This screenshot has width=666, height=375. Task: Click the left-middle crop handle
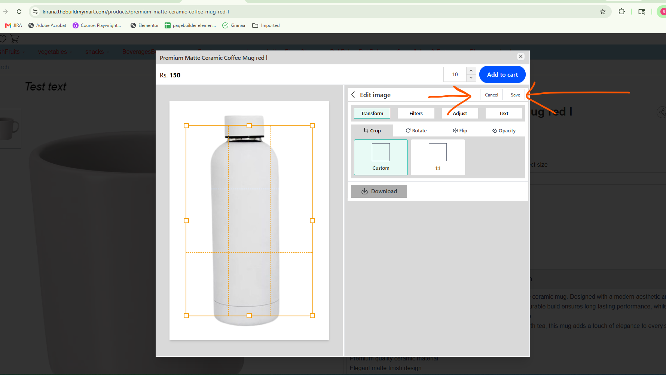coord(186,221)
